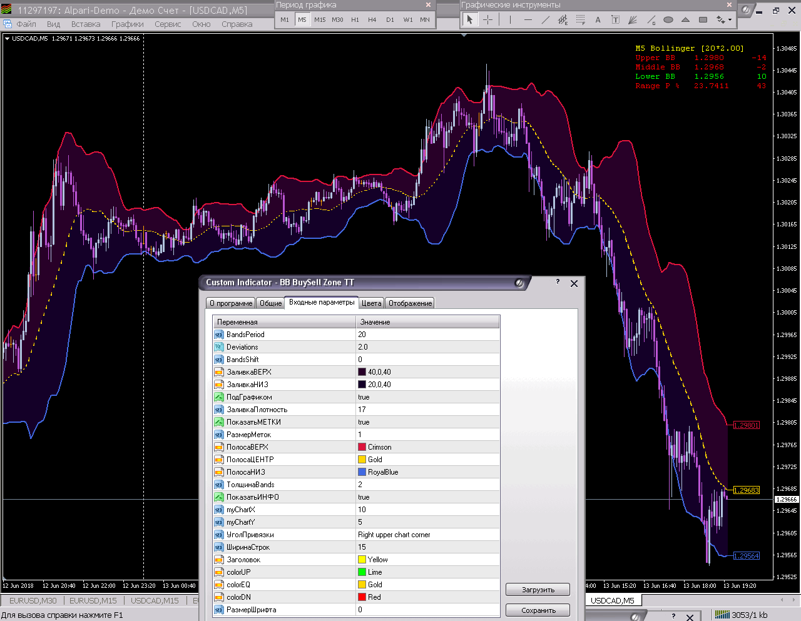Select the BandsPeriod value field

(x=427, y=335)
